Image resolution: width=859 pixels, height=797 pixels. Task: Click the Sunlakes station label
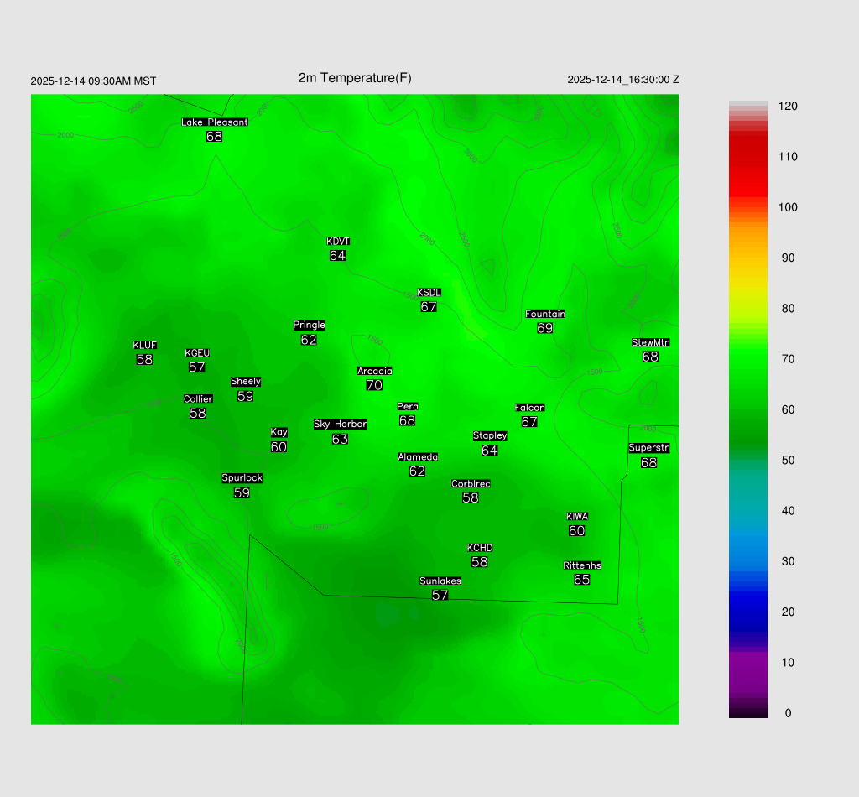(440, 581)
